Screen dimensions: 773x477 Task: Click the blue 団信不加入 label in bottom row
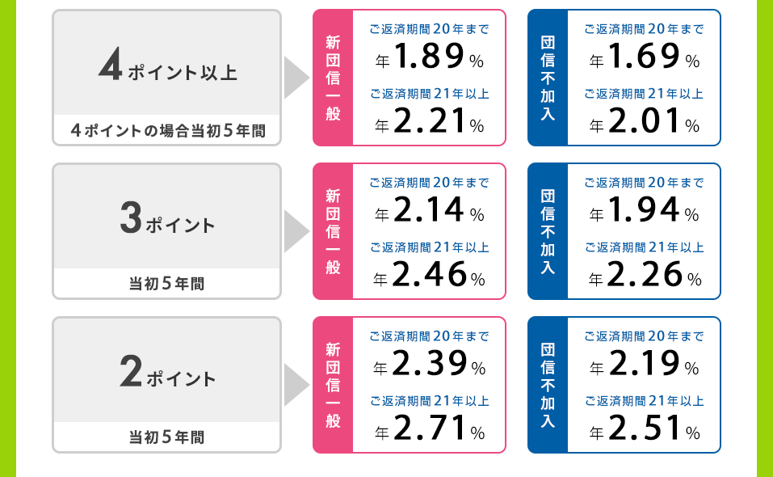(x=548, y=384)
